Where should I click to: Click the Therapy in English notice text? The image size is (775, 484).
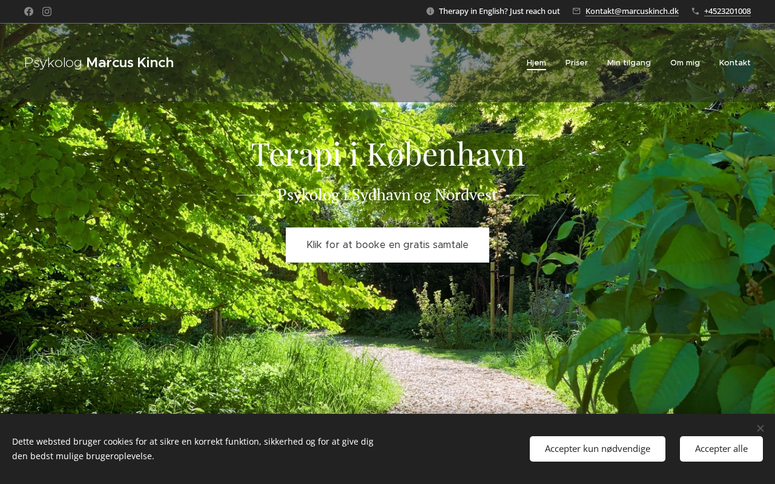(x=500, y=11)
